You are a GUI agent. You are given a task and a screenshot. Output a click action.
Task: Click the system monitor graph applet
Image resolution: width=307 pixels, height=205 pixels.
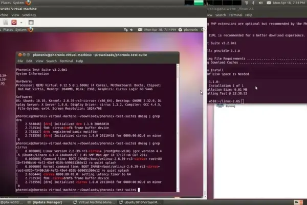(x=213, y=3)
